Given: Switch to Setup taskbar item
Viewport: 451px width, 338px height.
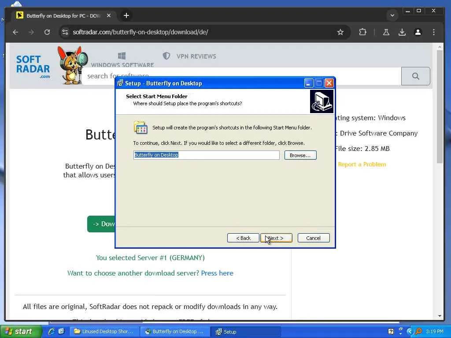Looking at the screenshot, I should (x=245, y=331).
